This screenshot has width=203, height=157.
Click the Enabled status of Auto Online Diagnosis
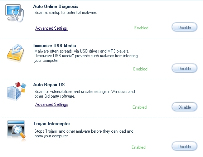[x=141, y=28]
